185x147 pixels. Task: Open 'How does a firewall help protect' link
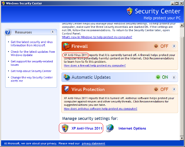point(95,65)
